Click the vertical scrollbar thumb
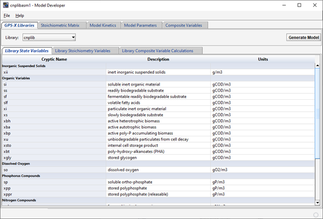The height and width of the screenshot is (219, 323). pyautogui.click(x=318, y=113)
